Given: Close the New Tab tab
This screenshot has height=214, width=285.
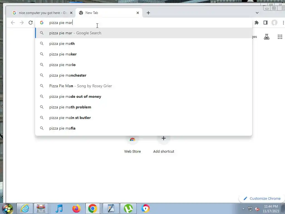Looking at the screenshot, I should [138, 13].
